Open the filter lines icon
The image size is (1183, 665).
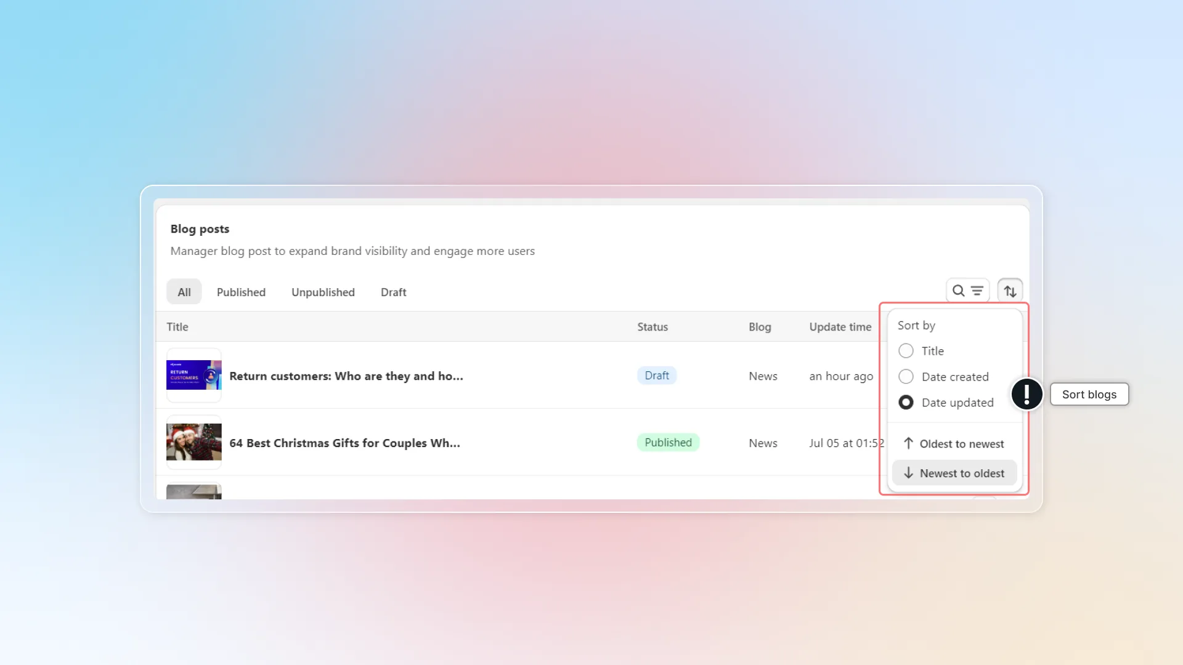[x=977, y=291]
